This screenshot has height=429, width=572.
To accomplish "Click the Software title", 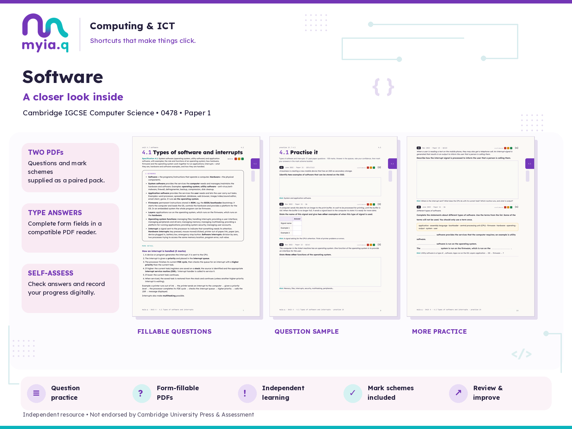I will (63, 77).
